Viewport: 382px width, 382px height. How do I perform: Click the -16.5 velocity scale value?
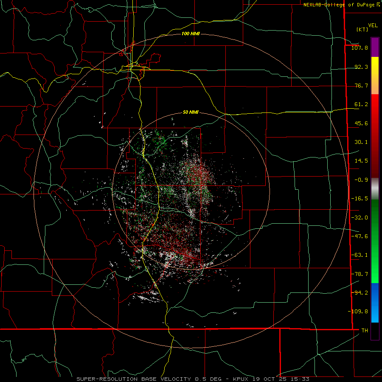pyautogui.click(x=360, y=199)
